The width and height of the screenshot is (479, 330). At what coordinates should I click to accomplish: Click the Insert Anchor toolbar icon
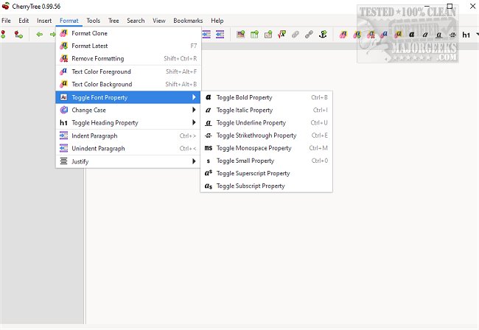tap(323, 34)
